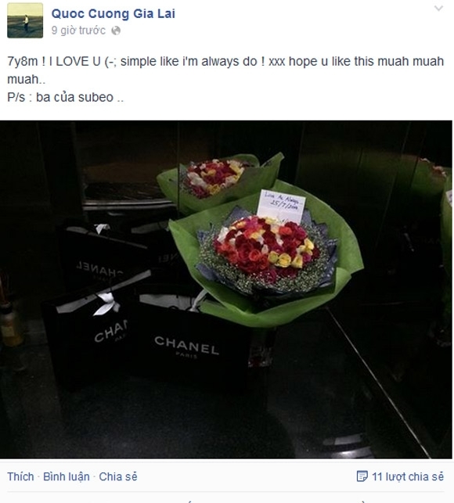Click the handwritten card on bouquet
Screen dimensions: 454x503
pyautogui.click(x=282, y=207)
